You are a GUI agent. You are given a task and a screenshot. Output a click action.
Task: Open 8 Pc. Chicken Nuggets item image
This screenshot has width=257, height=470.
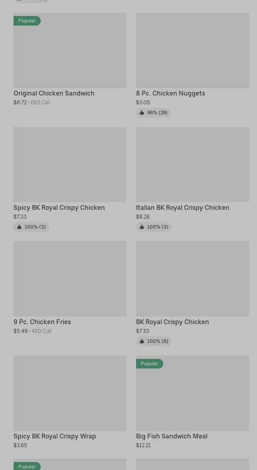192,50
